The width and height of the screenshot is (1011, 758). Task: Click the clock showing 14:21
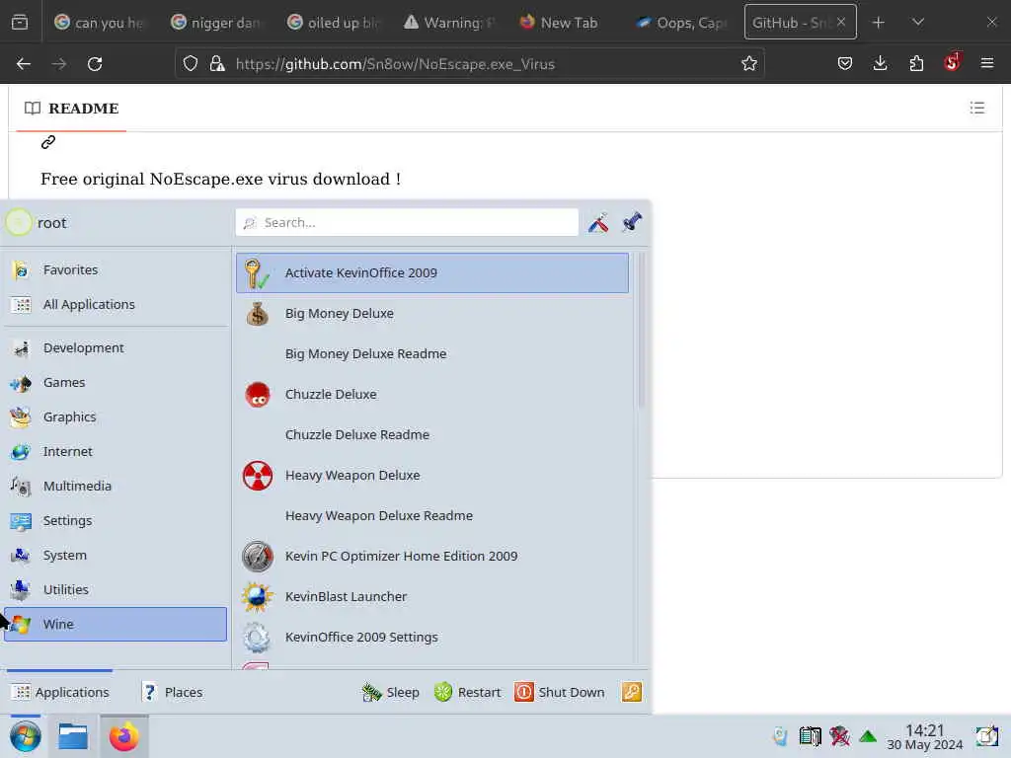(x=924, y=736)
